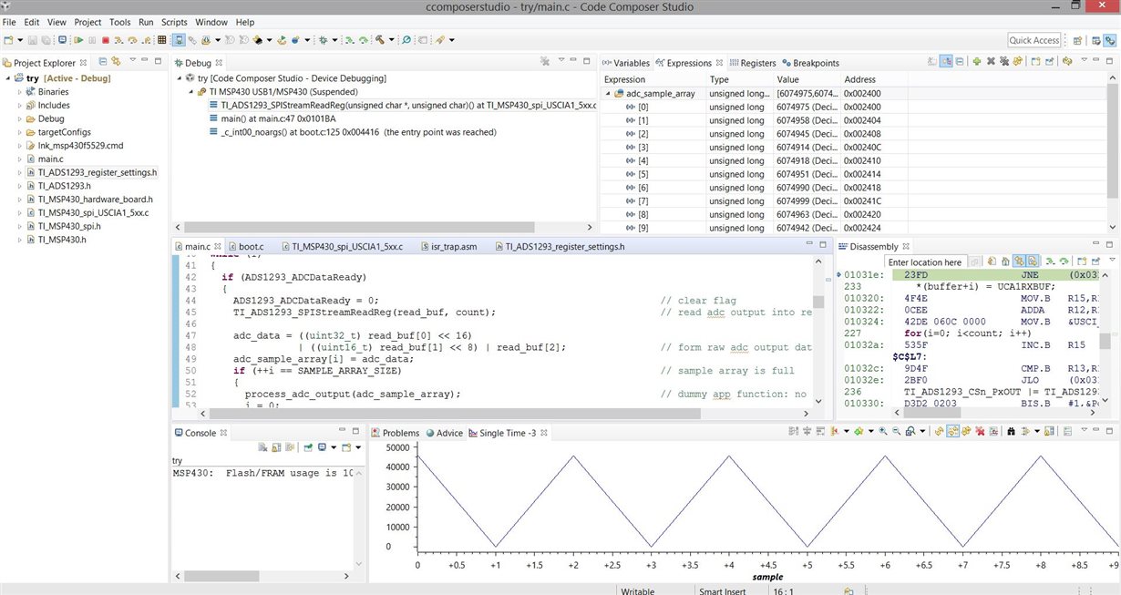
Task: Open the Project menu
Action: tap(87, 22)
